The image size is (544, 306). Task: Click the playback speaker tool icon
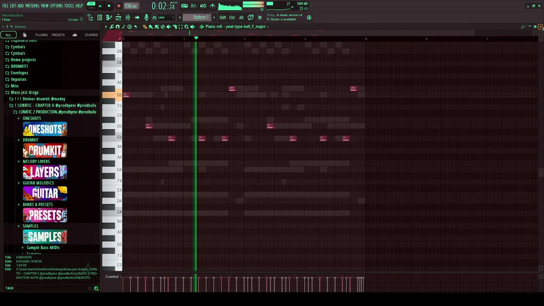pyautogui.click(x=193, y=27)
